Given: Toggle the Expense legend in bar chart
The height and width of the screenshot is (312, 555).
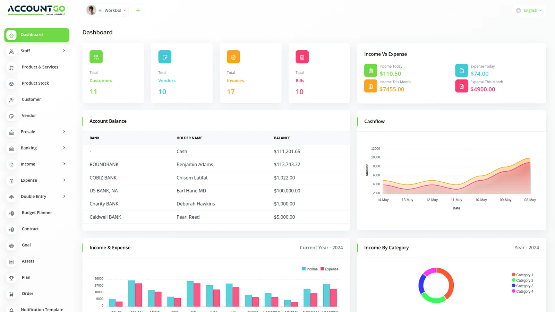Looking at the screenshot, I should [330, 269].
